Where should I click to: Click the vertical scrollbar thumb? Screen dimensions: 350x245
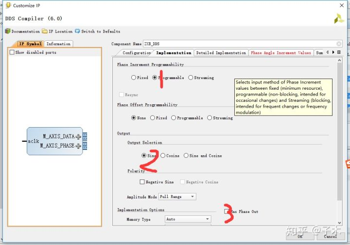pyautogui.click(x=339, y=131)
